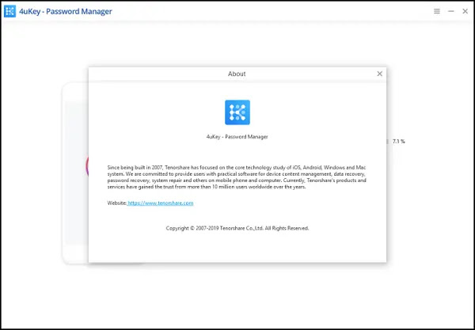Click the '4uKey - Password Manager' window title
Screen dimensions: 475x330
point(66,12)
